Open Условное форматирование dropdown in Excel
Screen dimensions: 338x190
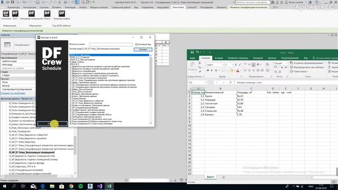coord(307,63)
